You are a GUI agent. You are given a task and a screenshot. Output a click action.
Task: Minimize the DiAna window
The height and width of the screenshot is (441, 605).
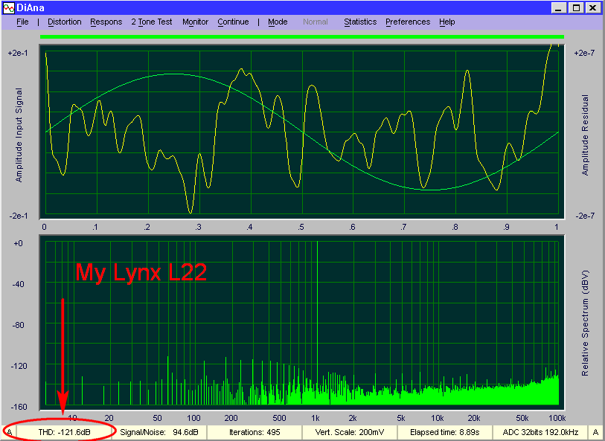[559, 7]
